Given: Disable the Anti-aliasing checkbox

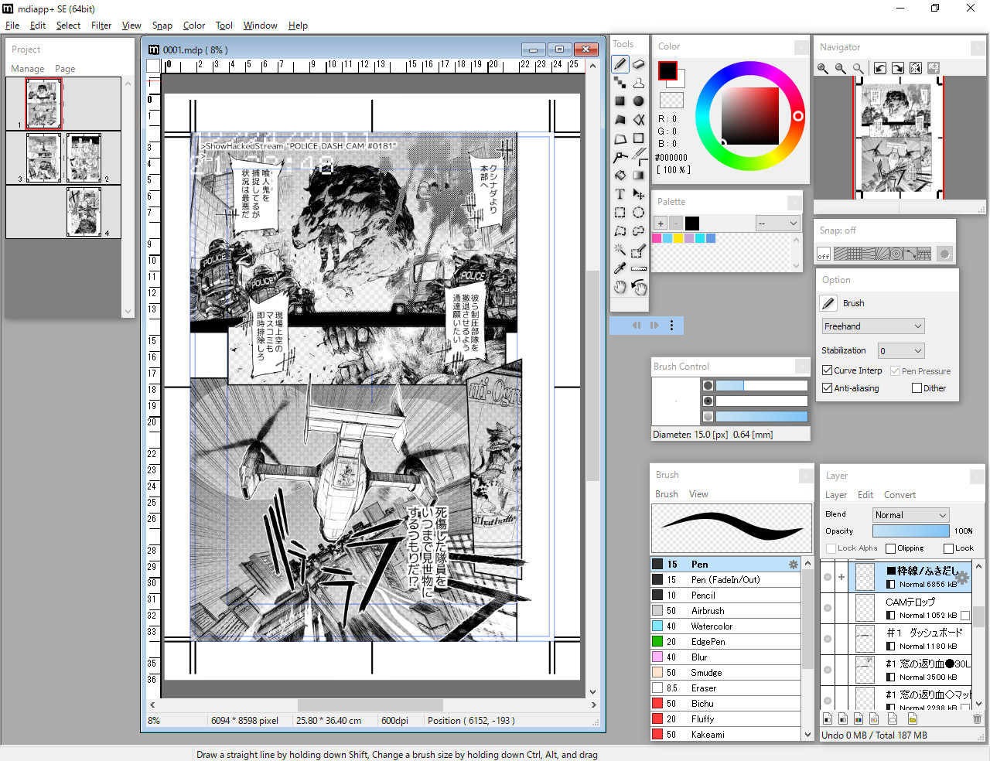Looking at the screenshot, I should coord(827,387).
